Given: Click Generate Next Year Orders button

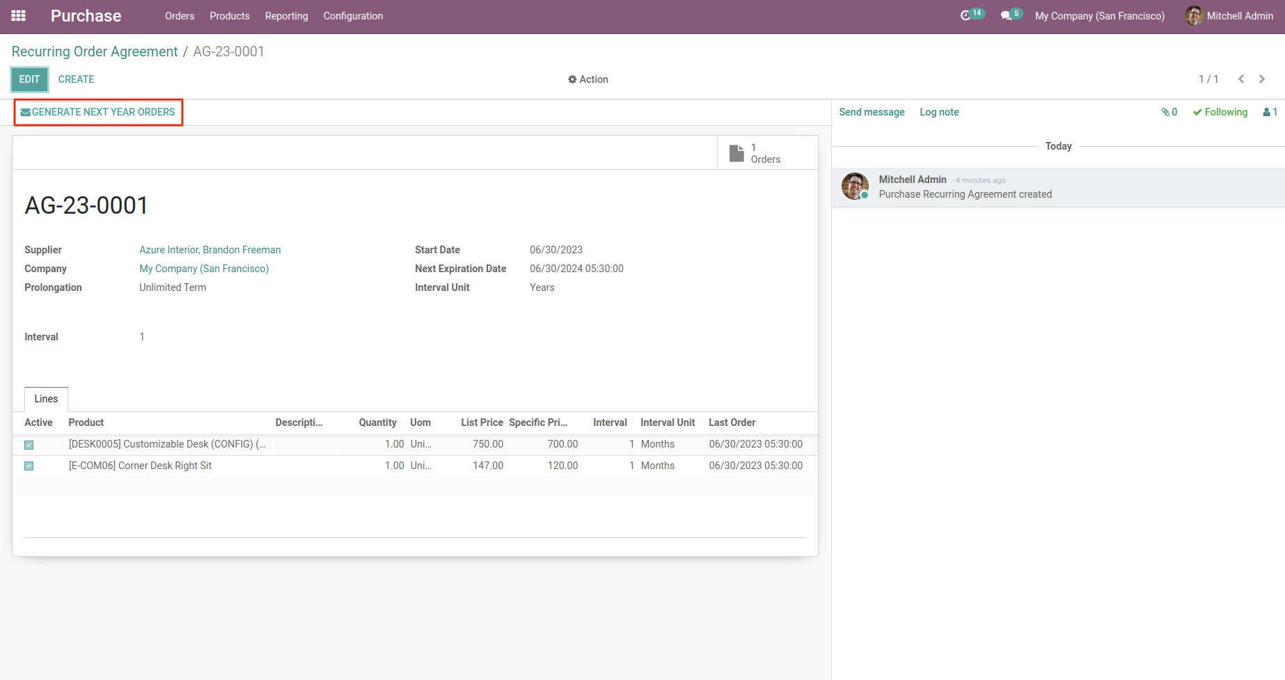Looking at the screenshot, I should [x=98, y=112].
